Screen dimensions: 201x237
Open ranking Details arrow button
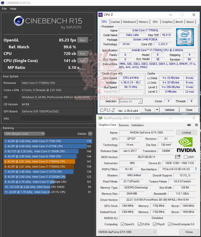tap(90, 134)
